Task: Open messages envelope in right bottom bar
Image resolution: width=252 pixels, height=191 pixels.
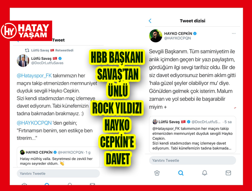Action: (x=228, y=173)
